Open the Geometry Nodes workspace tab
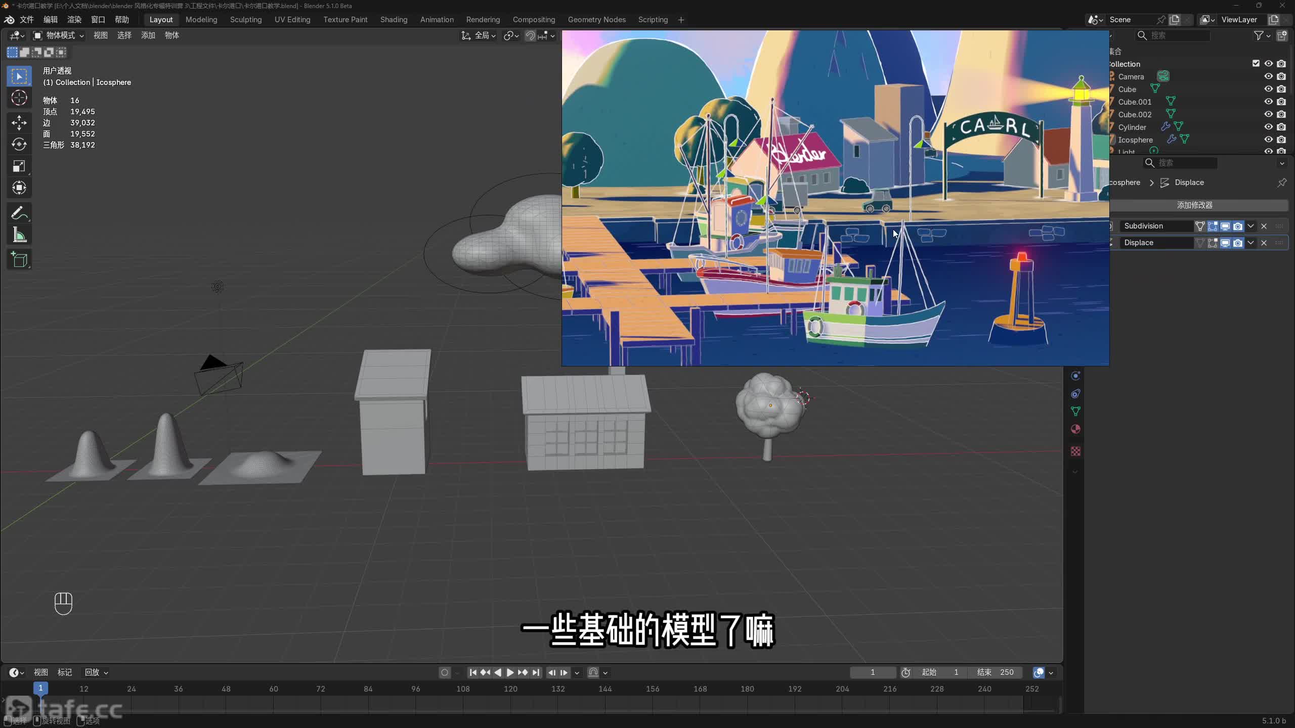Image resolution: width=1295 pixels, height=728 pixels. (x=596, y=20)
